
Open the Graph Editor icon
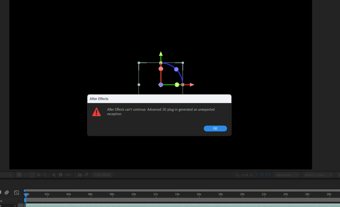coord(16,192)
